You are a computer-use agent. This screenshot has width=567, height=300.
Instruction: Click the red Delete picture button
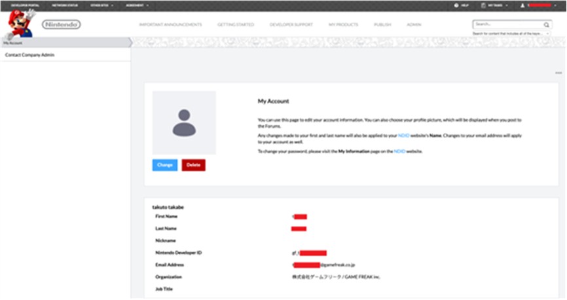[193, 165]
